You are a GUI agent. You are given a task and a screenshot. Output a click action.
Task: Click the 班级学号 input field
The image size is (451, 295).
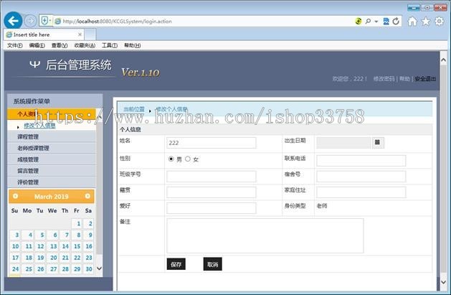pyautogui.click(x=211, y=177)
